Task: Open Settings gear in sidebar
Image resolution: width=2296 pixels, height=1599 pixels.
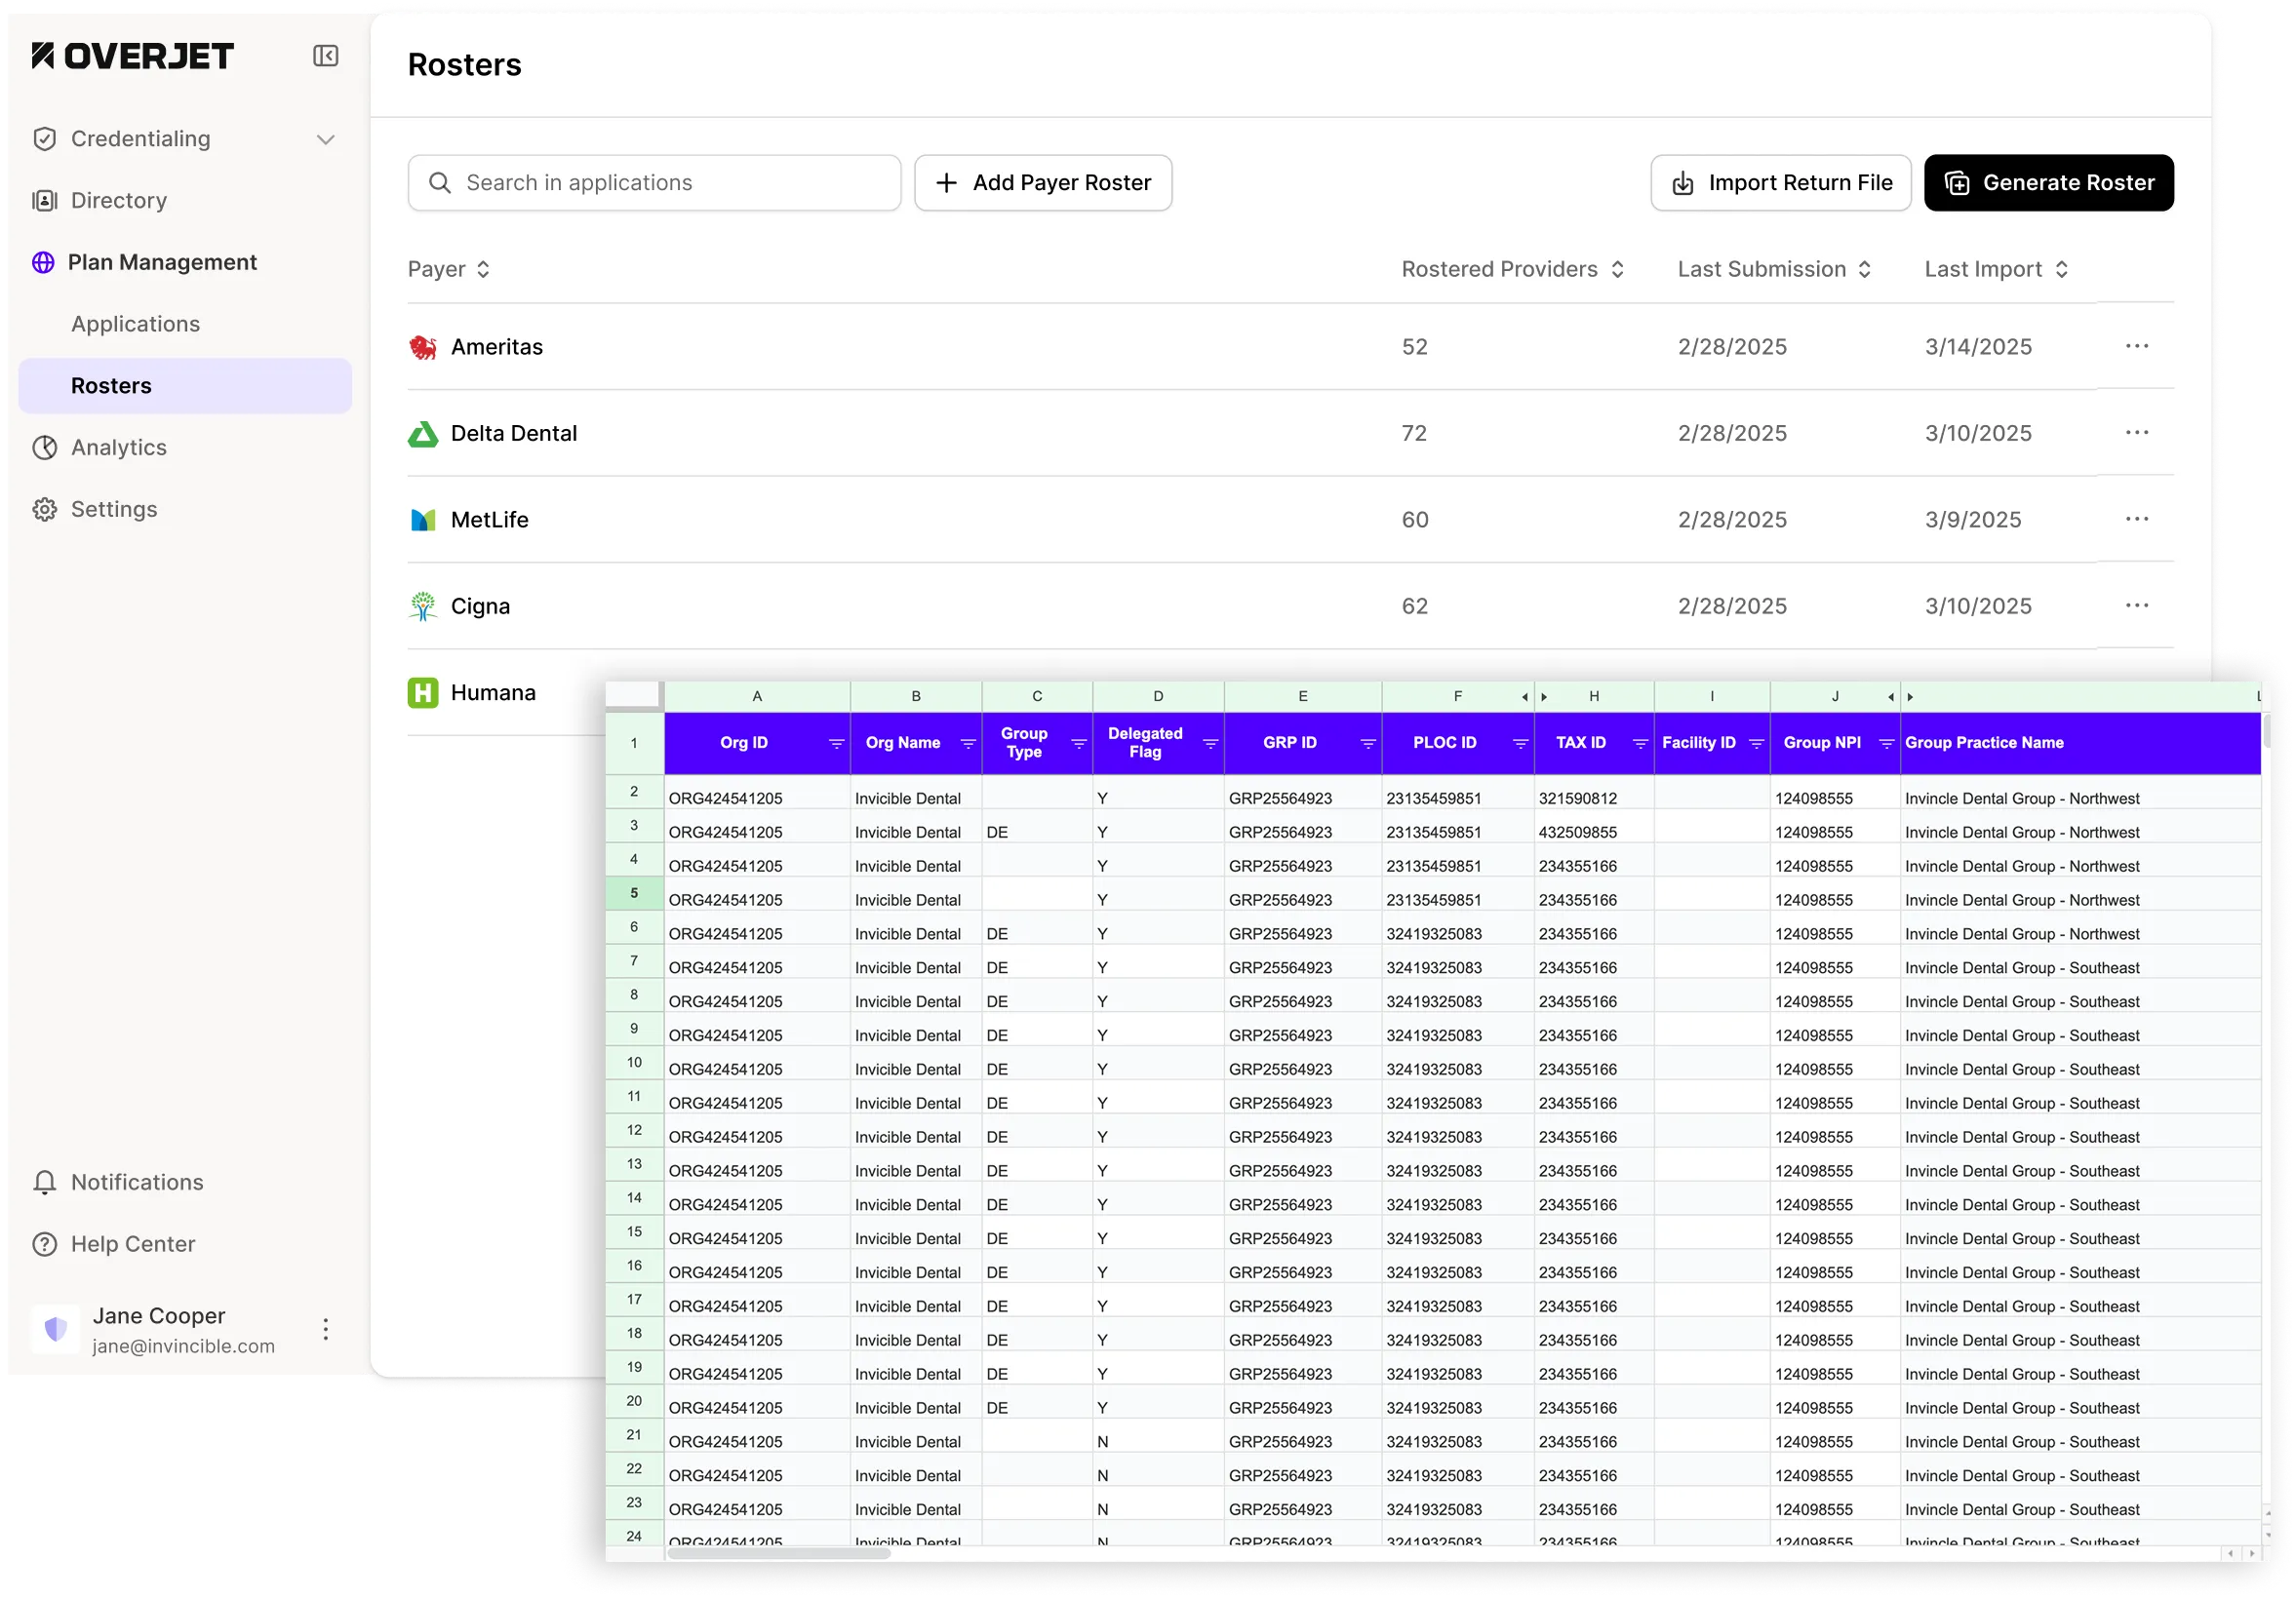Action: point(45,510)
